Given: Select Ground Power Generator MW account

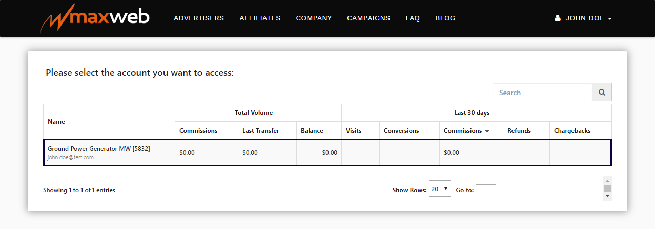Looking at the screenshot, I should (99, 149).
